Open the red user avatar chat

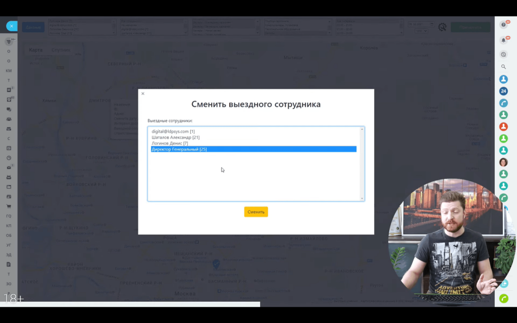(x=503, y=127)
